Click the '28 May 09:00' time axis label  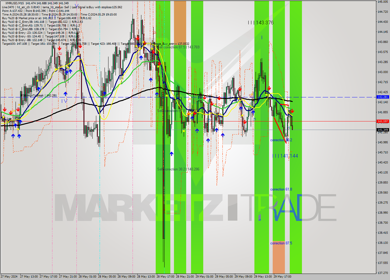click(x=126, y=277)
